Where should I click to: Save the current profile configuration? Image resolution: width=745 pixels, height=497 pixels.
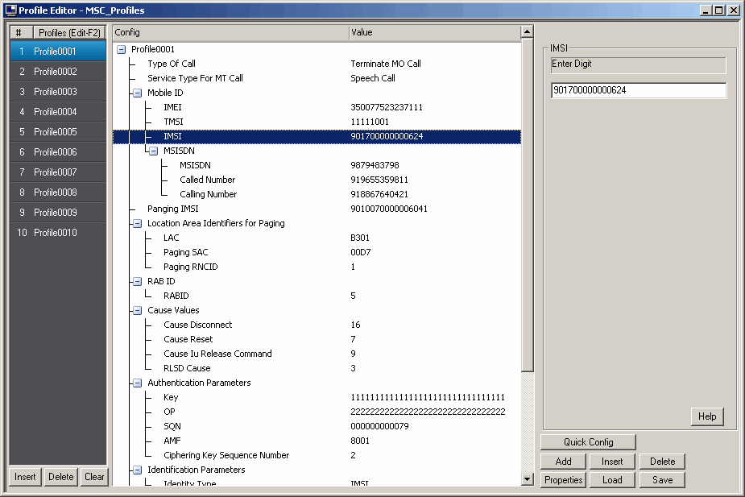pyautogui.click(x=662, y=479)
